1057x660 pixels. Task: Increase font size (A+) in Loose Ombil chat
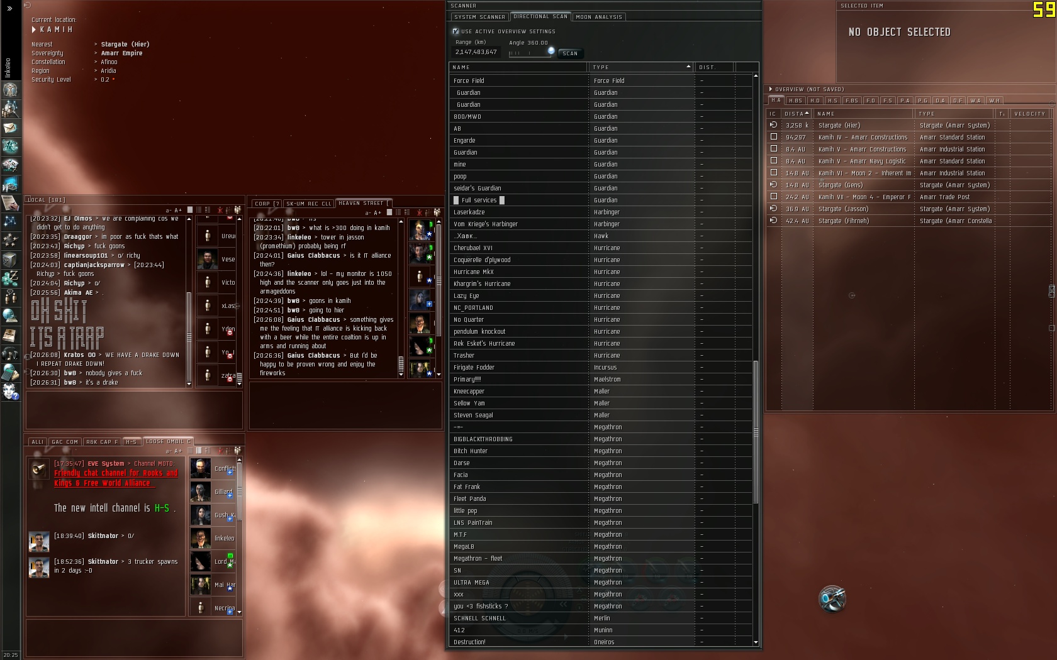tap(178, 451)
